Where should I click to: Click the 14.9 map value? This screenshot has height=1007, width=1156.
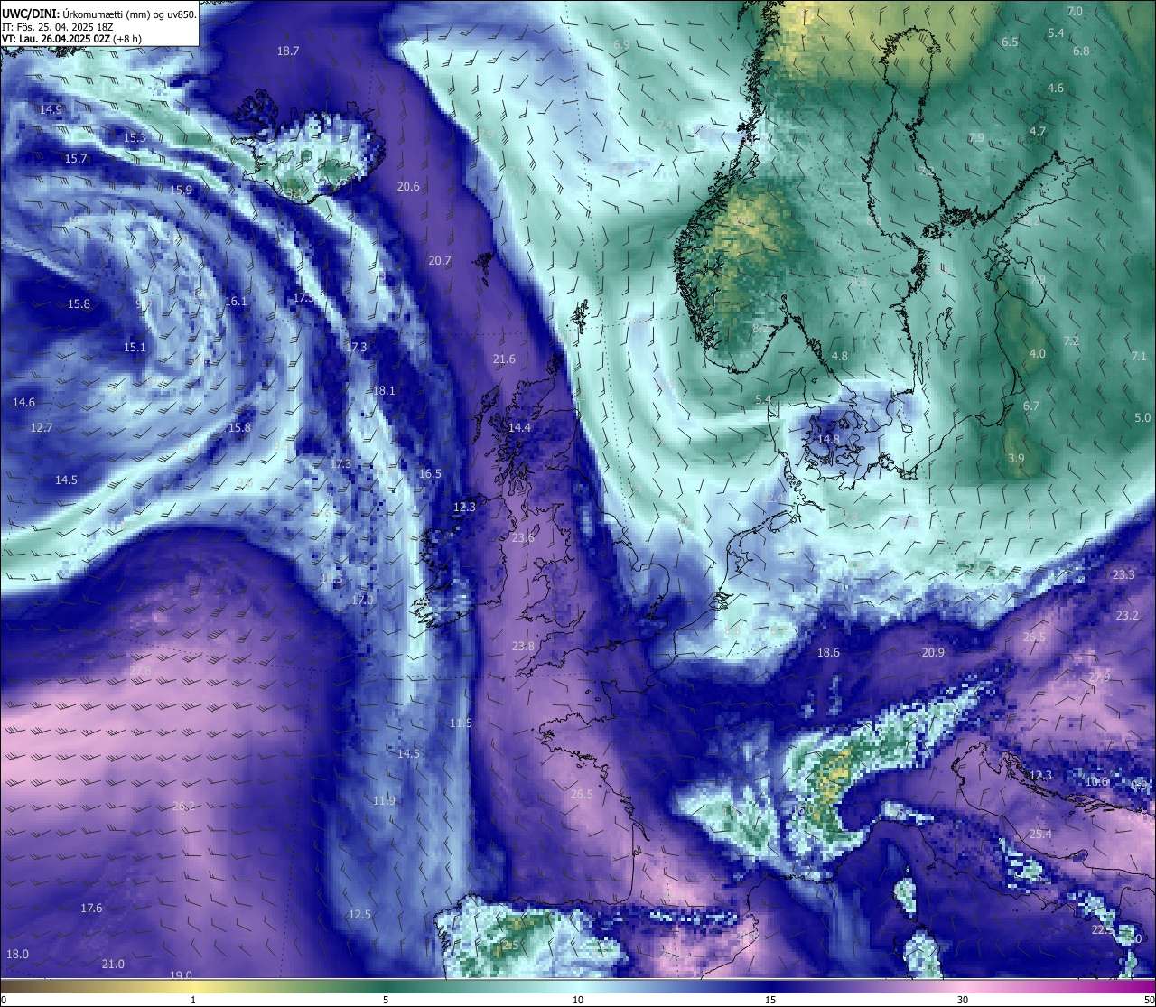tap(51, 110)
